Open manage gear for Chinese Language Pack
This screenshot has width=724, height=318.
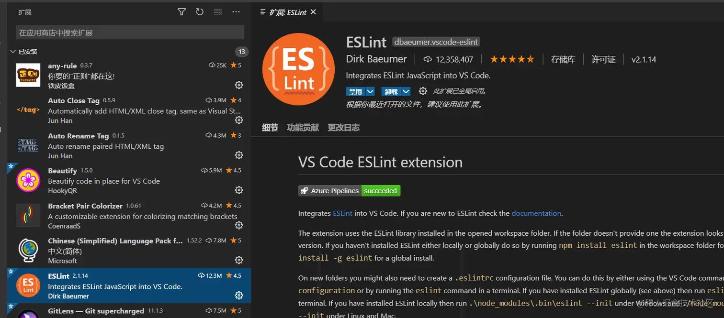pyautogui.click(x=238, y=260)
